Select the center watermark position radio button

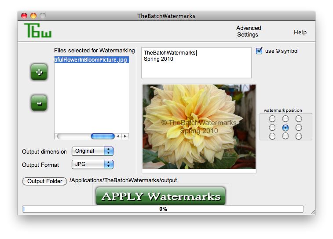[285, 128]
